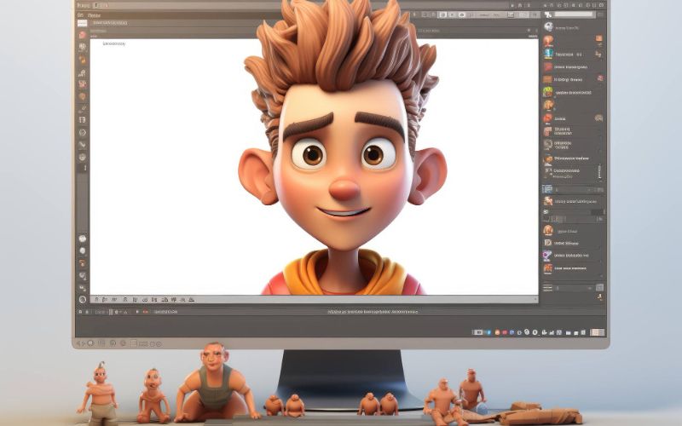Select the purple-icon row in the right panel
Viewport: 682px width, 426px height.
[x=572, y=256]
